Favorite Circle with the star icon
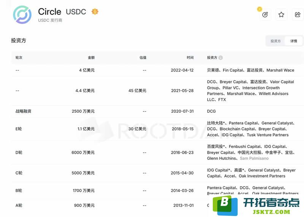 click(281, 14)
